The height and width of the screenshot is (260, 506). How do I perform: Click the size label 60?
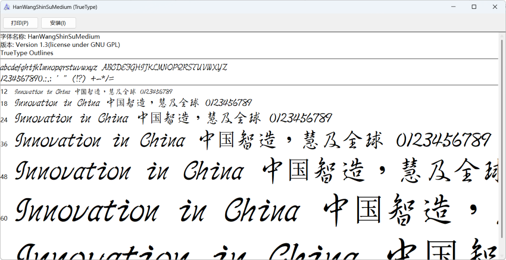point(4,218)
